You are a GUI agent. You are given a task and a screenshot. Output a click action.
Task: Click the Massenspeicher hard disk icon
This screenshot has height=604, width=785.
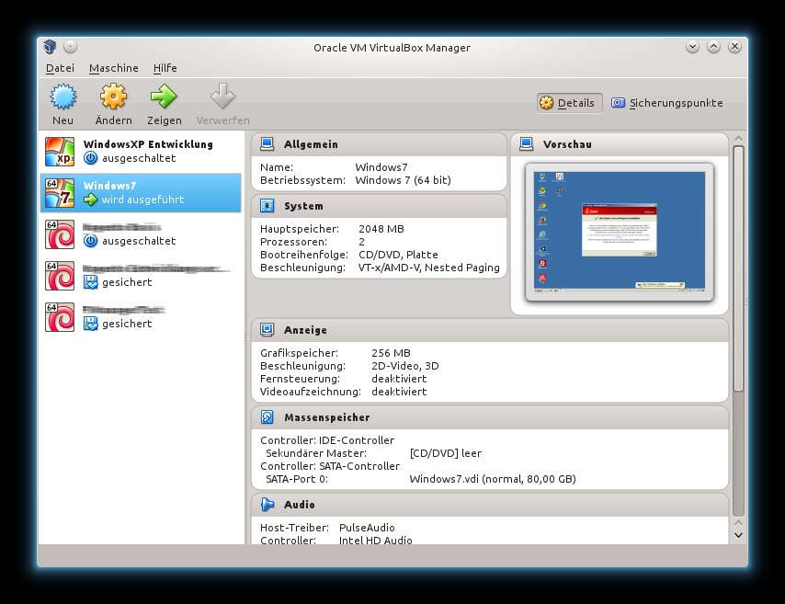coord(267,417)
